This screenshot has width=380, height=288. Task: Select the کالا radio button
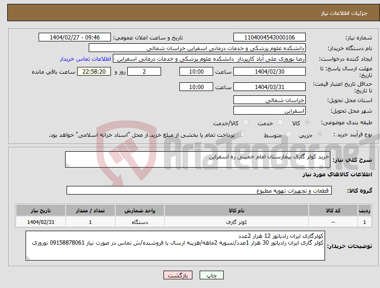coord(307,122)
